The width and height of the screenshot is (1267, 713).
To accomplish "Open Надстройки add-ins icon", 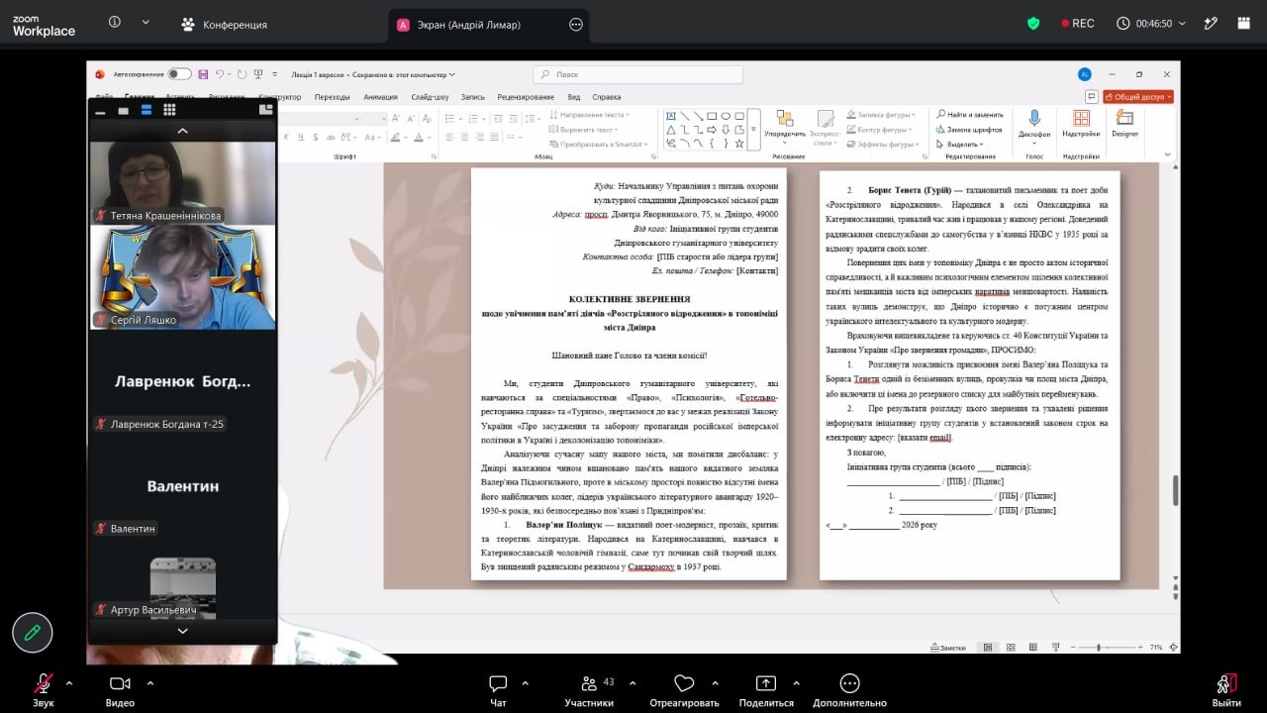I will click(x=1081, y=123).
